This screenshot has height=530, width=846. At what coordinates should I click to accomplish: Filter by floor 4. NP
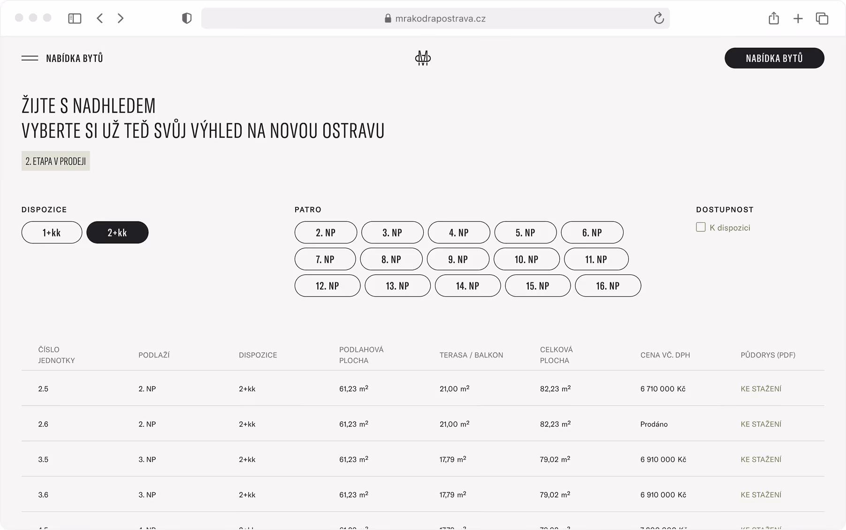click(459, 233)
